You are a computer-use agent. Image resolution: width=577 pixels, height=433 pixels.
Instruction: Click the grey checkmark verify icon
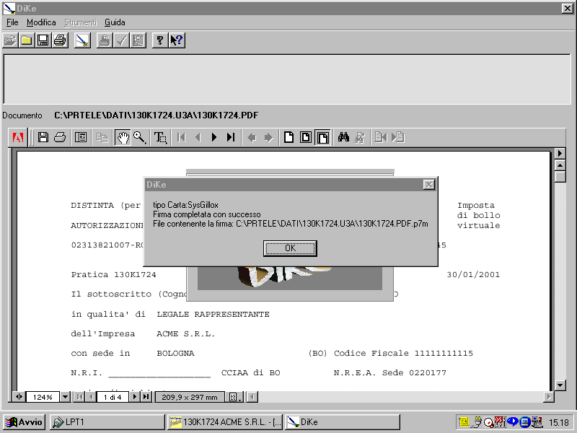(121, 40)
